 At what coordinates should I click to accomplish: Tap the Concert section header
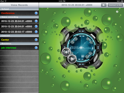coord(19,36)
